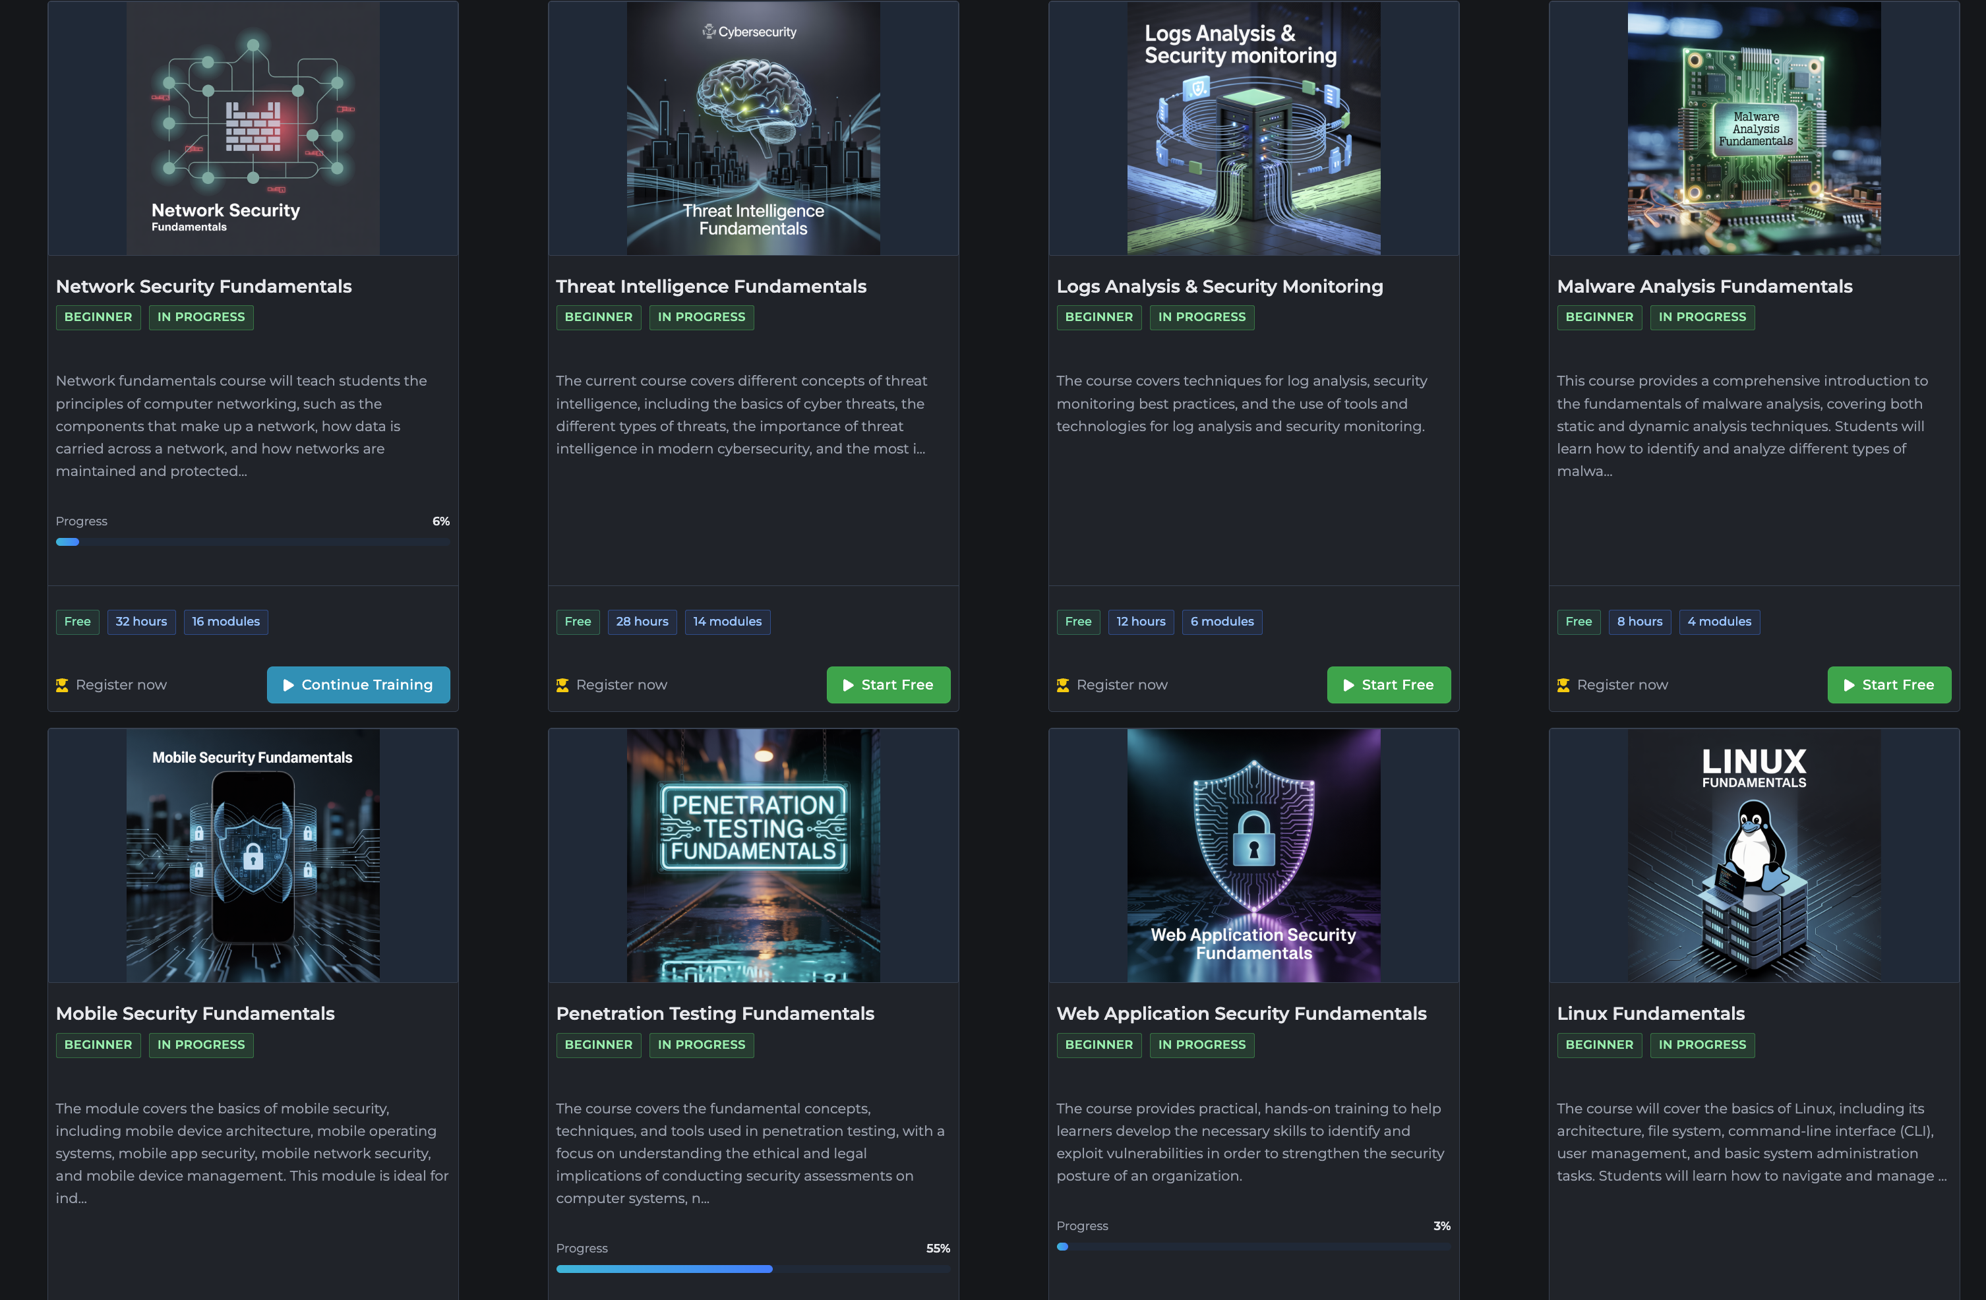Open the Penetration Testing neon sign image

pos(754,855)
